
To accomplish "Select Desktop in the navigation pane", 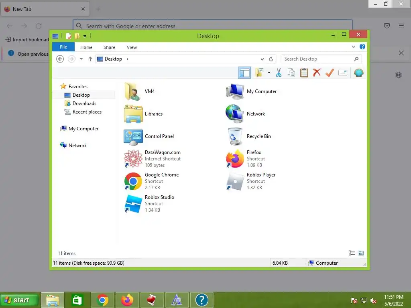I will (x=84, y=95).
